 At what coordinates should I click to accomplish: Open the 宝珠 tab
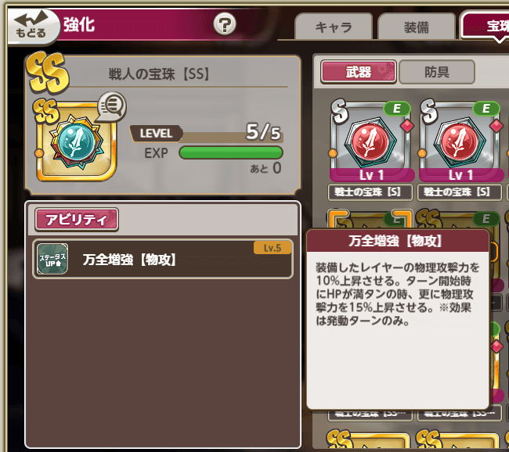(486, 26)
